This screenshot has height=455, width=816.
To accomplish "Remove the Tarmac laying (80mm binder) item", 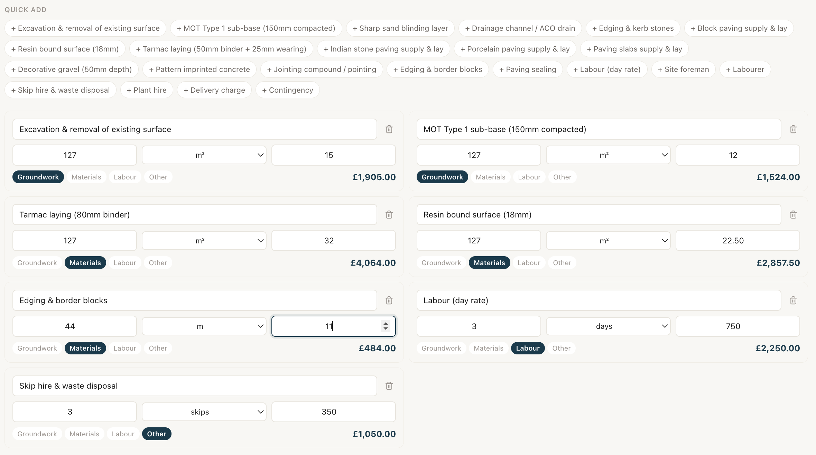I will [389, 215].
